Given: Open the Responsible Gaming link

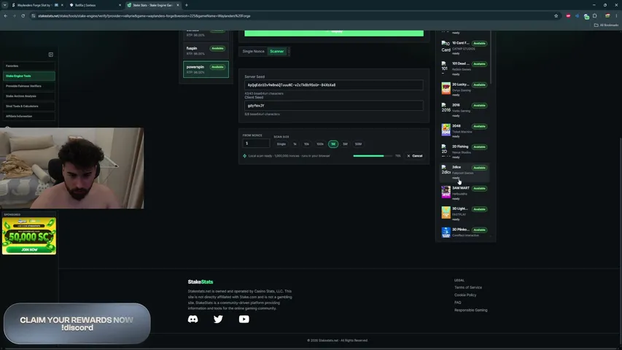Looking at the screenshot, I should [471, 310].
